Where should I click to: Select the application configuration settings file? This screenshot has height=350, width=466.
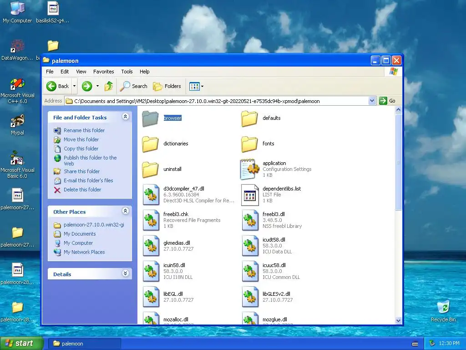click(x=249, y=170)
